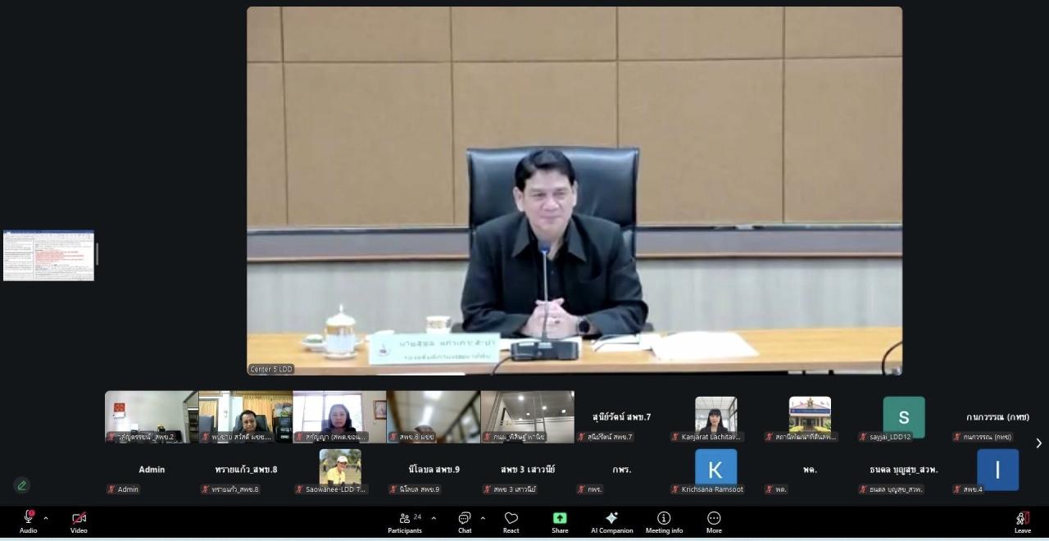Select Krichsana Ramsoot's participant tile
Viewport: 1049px width, 541px height.
click(715, 471)
